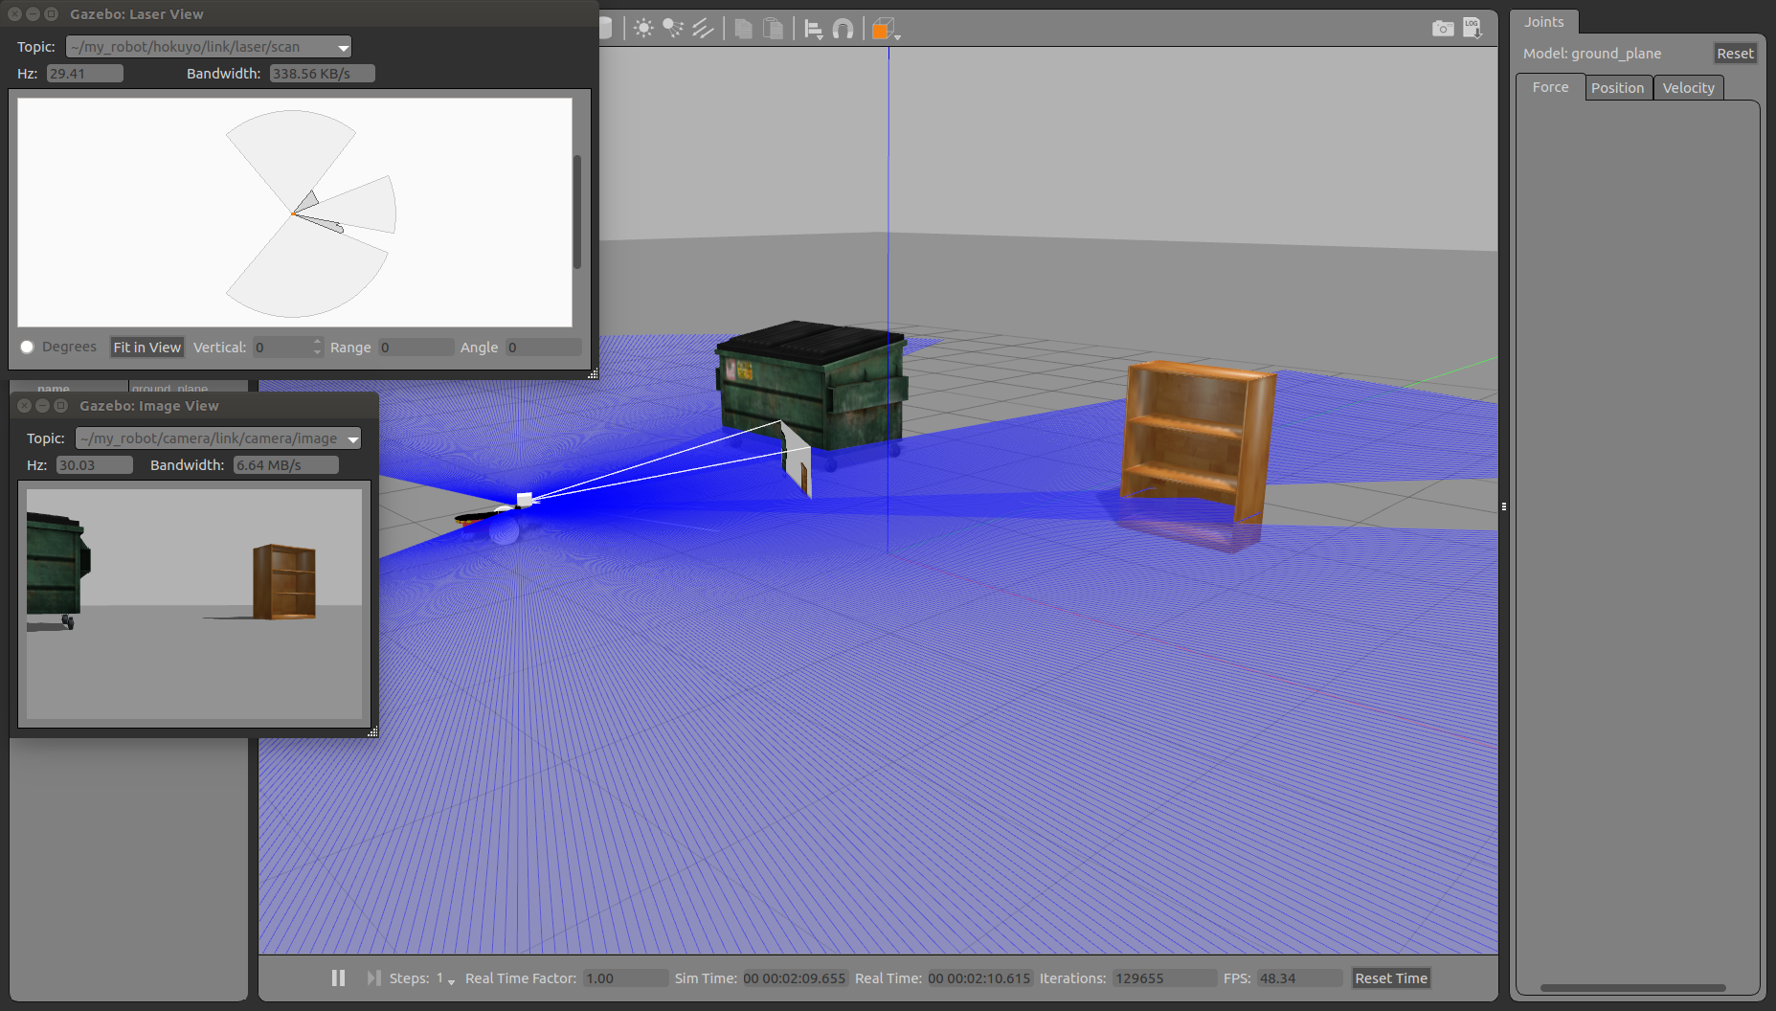The image size is (1776, 1011).
Task: Pause the simulation playback
Action: [338, 977]
